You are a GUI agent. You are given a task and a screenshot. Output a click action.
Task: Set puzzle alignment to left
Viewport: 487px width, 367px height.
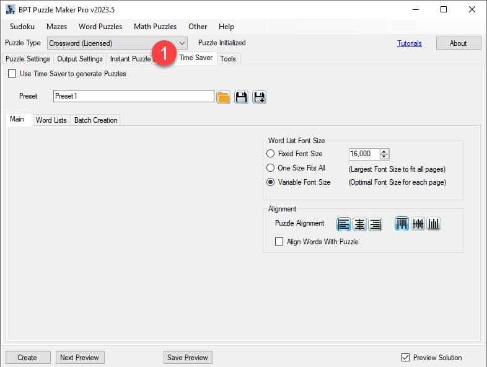pyautogui.click(x=343, y=224)
